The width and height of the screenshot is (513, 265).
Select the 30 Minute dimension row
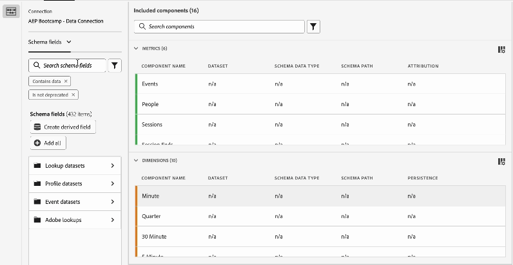(x=321, y=236)
